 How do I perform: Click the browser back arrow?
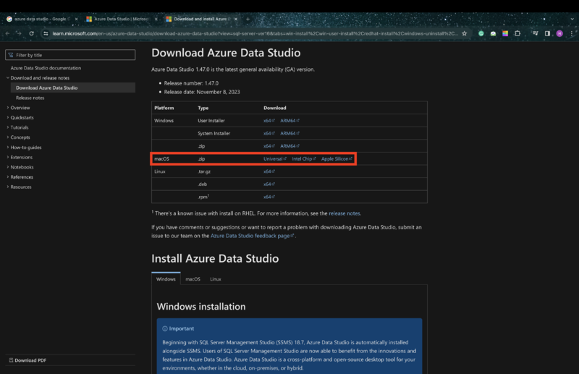[x=7, y=33]
